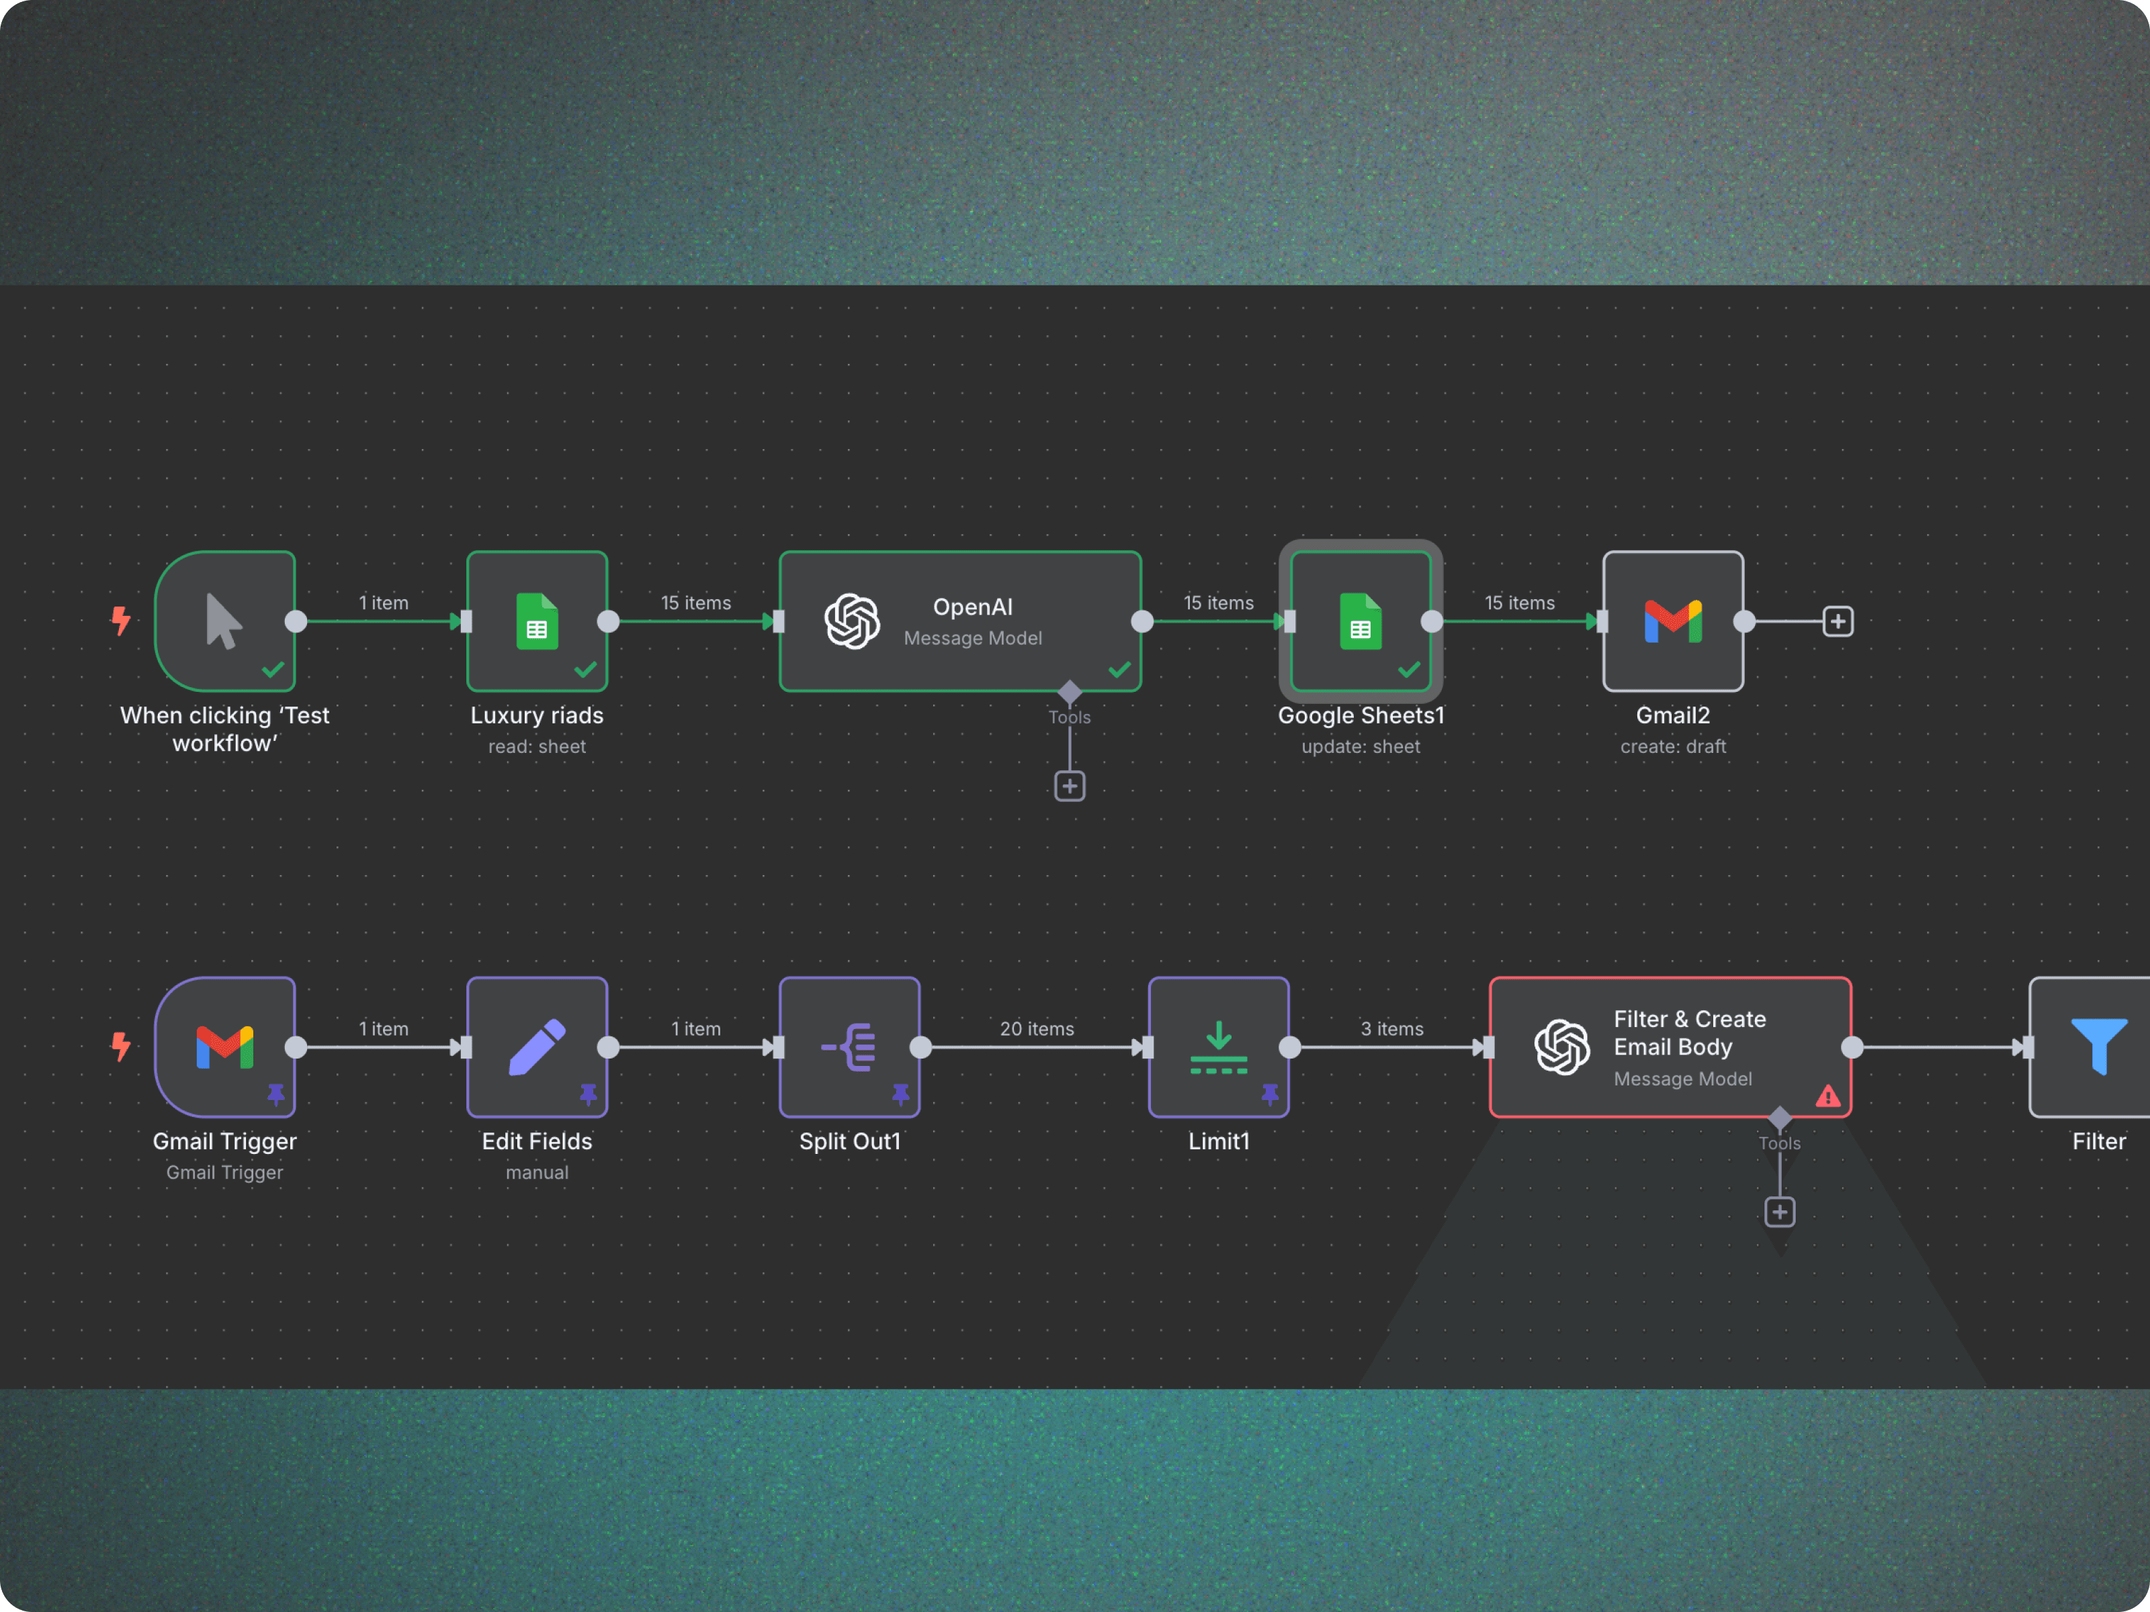Open the Filter & Create Email Body node

1671,1047
